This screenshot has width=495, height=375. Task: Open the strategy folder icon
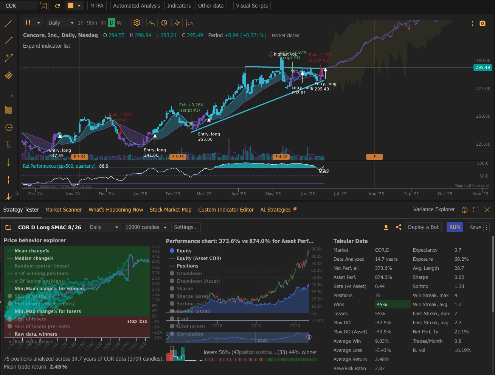(x=8, y=227)
